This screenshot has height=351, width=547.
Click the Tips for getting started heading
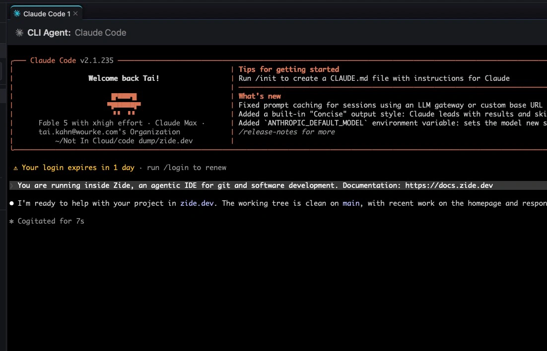click(x=289, y=69)
